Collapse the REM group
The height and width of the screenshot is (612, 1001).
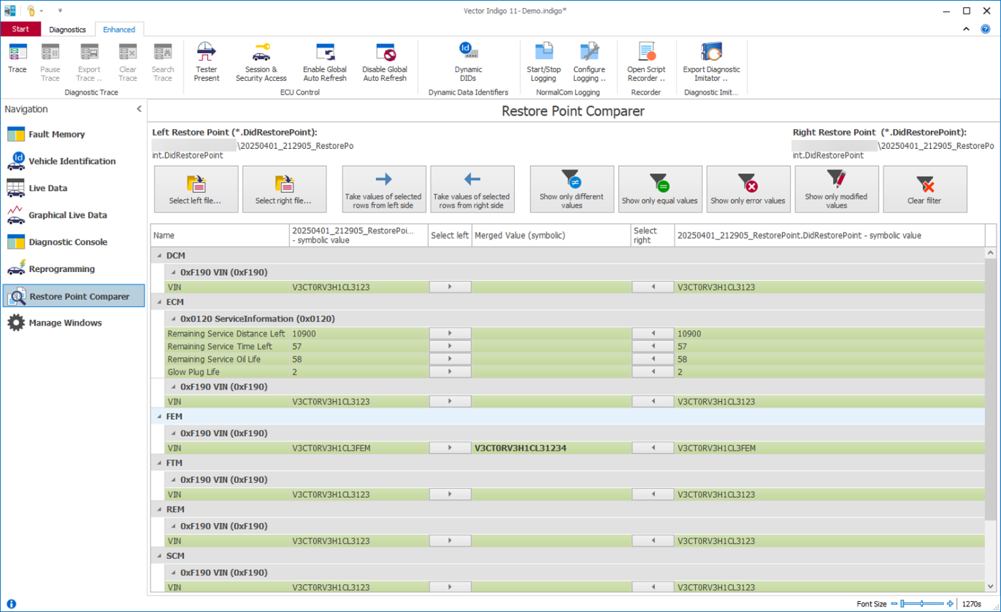[x=159, y=509]
